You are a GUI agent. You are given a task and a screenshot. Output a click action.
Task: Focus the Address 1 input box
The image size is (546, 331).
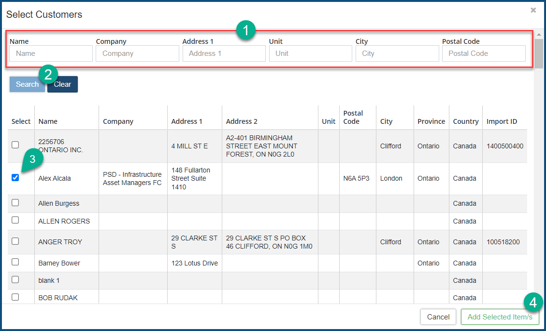(x=224, y=53)
